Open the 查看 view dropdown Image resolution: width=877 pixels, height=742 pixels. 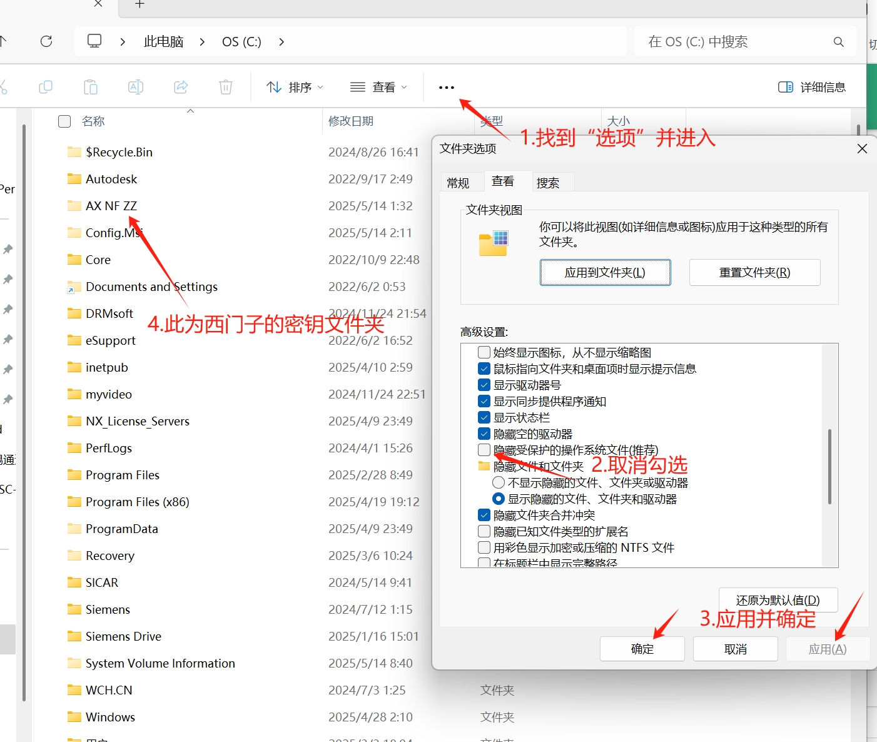[378, 87]
